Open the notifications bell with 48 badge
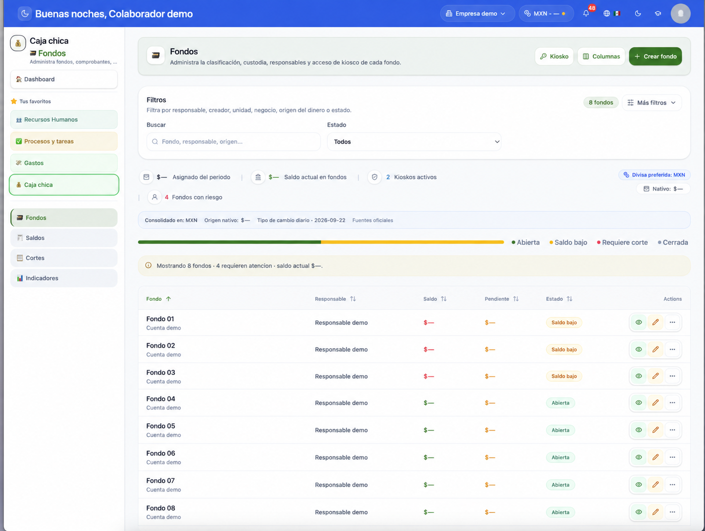The image size is (705, 531). click(586, 14)
